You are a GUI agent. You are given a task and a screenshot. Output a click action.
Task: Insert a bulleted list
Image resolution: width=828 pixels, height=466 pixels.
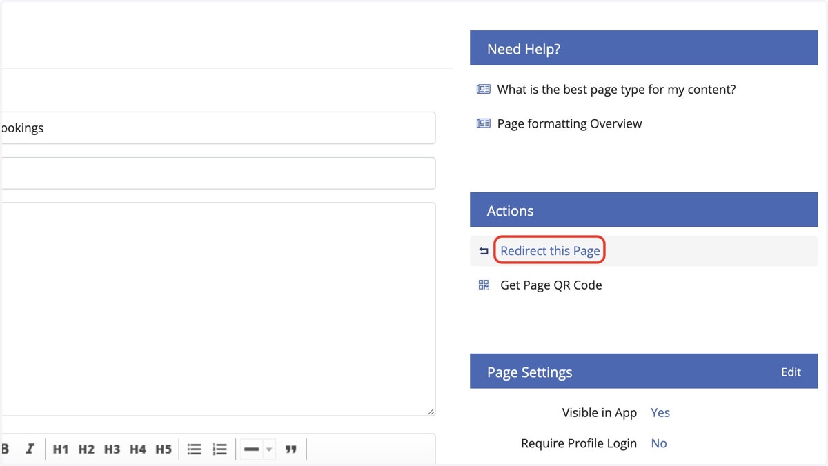(x=195, y=449)
